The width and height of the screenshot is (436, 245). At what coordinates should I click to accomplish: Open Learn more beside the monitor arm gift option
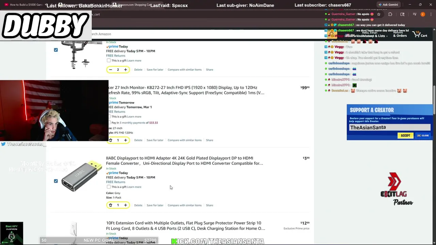pos(134,61)
